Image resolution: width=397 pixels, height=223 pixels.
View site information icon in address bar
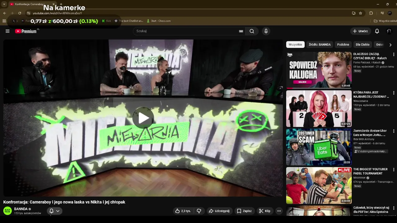(29, 13)
